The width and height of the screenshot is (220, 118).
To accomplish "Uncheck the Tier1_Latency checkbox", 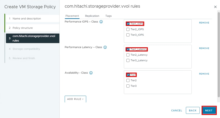I will [128, 49].
